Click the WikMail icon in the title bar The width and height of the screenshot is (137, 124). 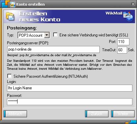pyautogui.click(x=12, y=4)
